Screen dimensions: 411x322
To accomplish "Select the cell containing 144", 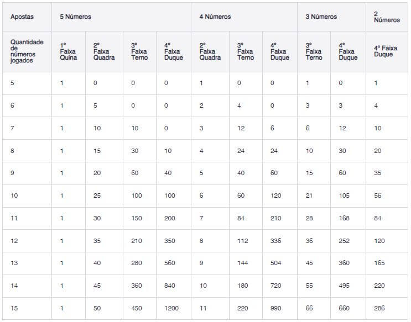I will [x=242, y=263].
